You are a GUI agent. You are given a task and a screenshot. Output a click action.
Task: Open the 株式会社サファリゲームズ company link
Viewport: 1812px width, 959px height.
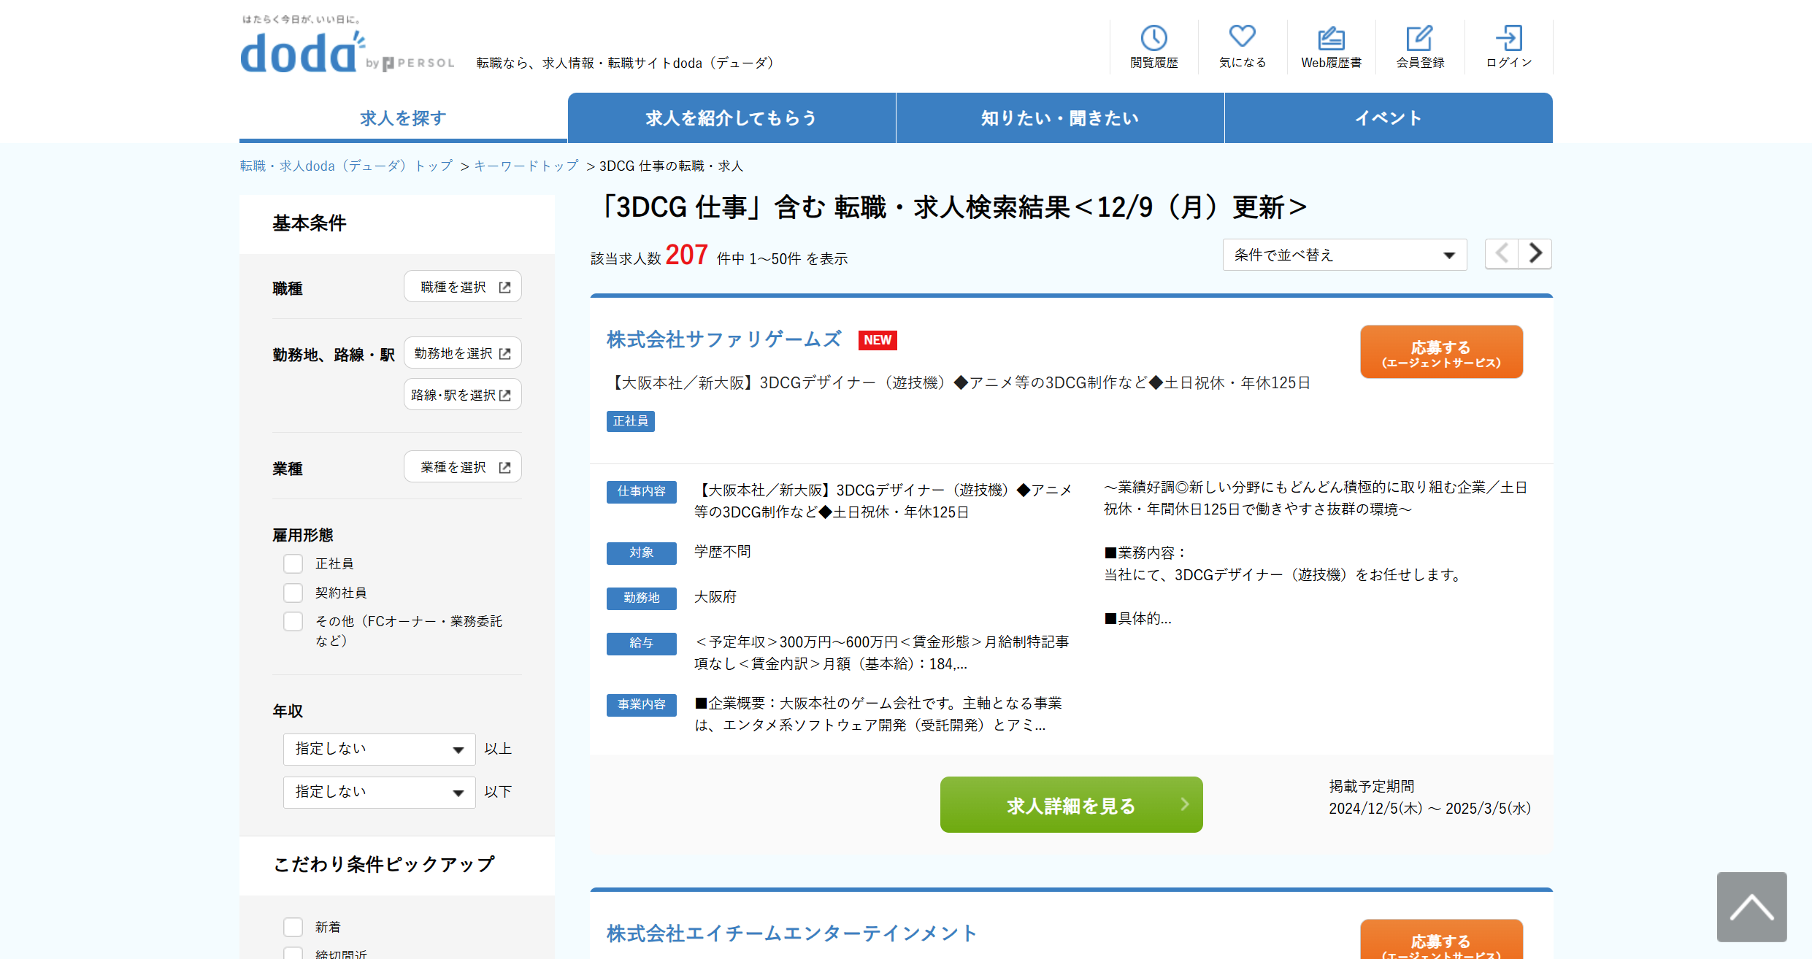click(x=723, y=339)
